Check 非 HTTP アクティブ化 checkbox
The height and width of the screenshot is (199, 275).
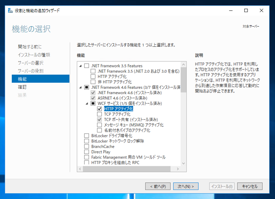pos(93,82)
